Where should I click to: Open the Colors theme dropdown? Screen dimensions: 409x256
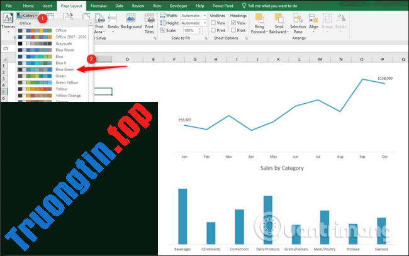click(28, 16)
